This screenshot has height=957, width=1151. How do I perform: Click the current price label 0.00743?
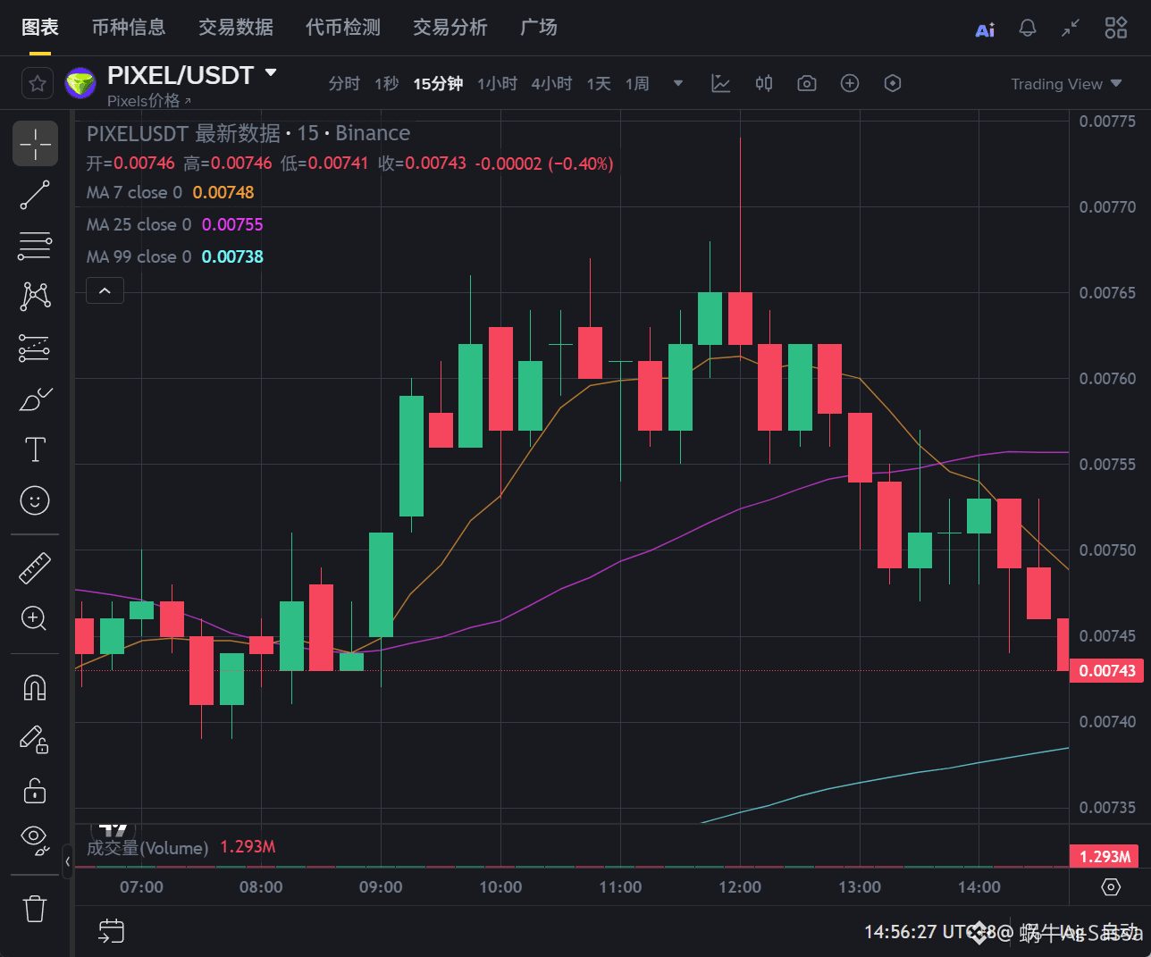[1107, 671]
